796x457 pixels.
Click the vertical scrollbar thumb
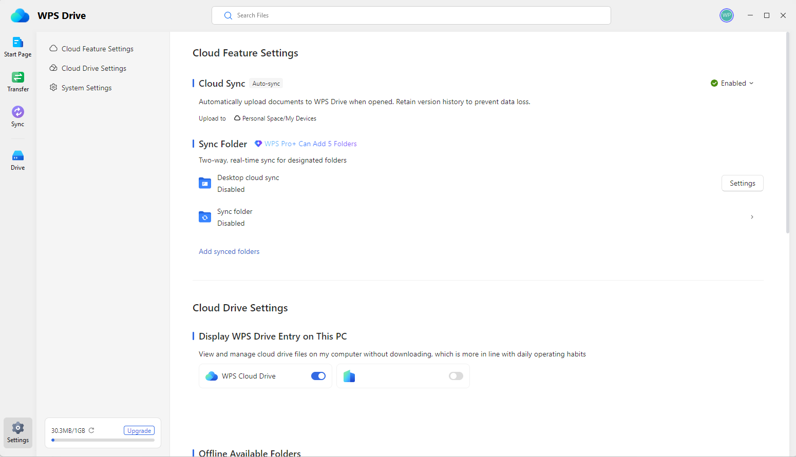[788, 132]
